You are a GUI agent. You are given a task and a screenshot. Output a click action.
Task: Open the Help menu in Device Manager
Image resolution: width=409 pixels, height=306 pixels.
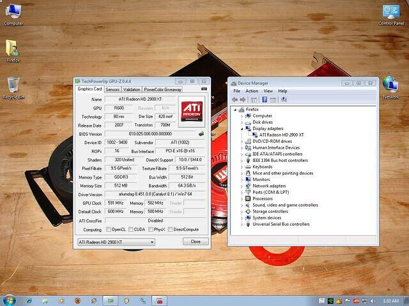pos(282,91)
